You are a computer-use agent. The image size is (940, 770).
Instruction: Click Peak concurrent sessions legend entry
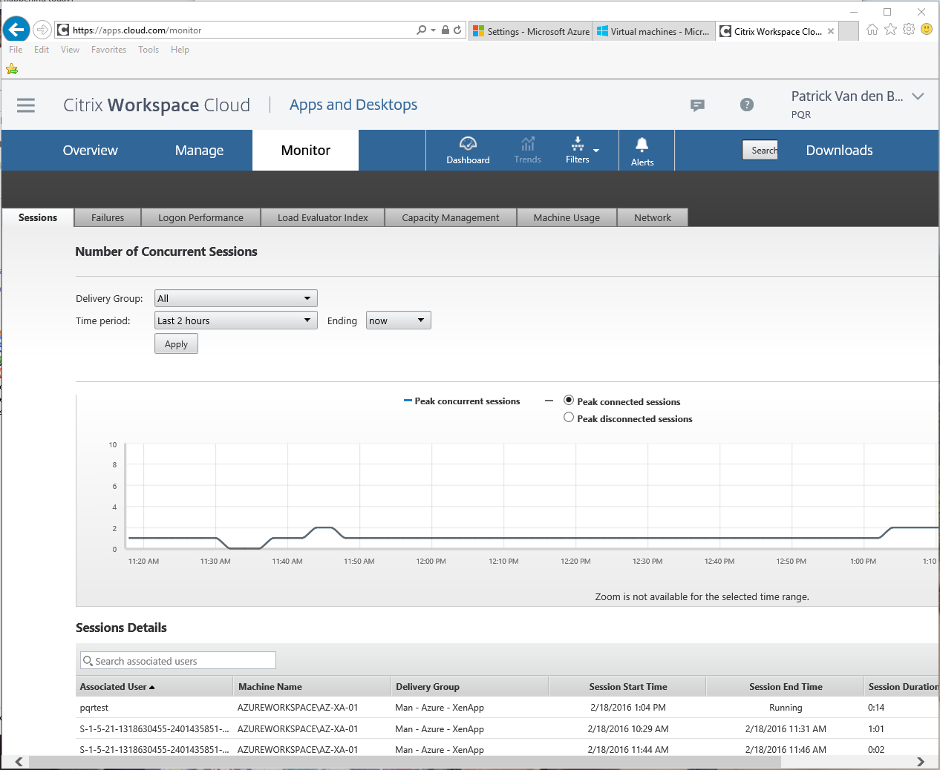462,401
